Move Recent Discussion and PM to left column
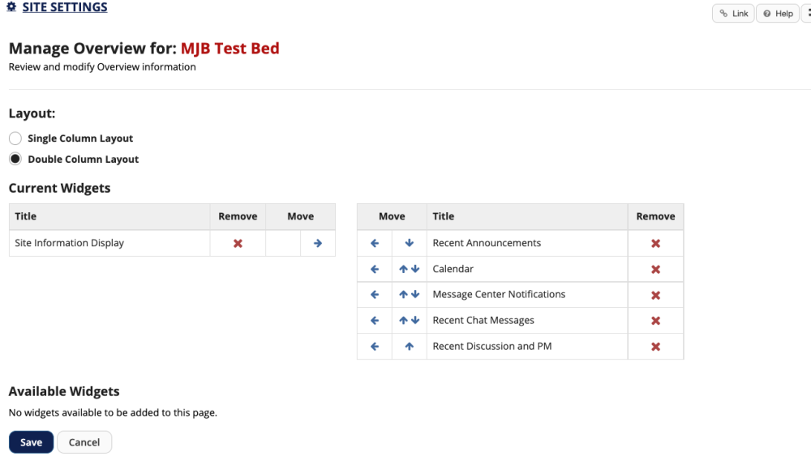The height and width of the screenshot is (456, 811). coord(375,346)
